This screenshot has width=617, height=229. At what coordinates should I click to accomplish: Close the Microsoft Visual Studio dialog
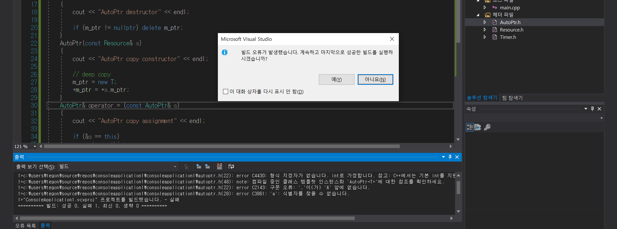click(392, 39)
